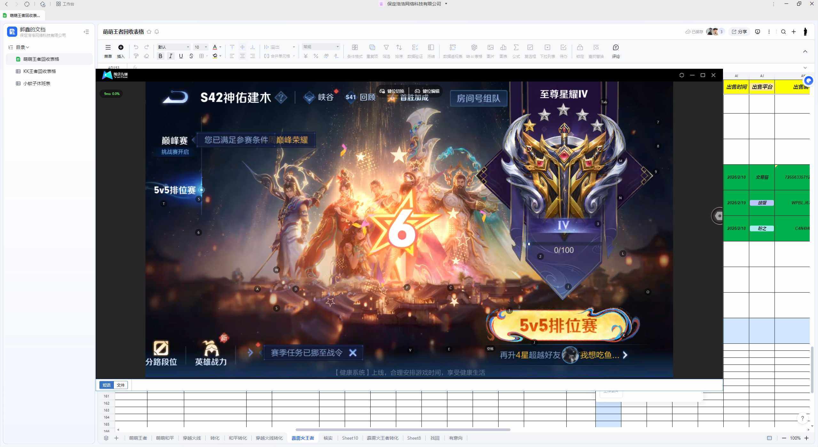Toggle bold formatting
The height and width of the screenshot is (447, 818).
[x=160, y=56]
